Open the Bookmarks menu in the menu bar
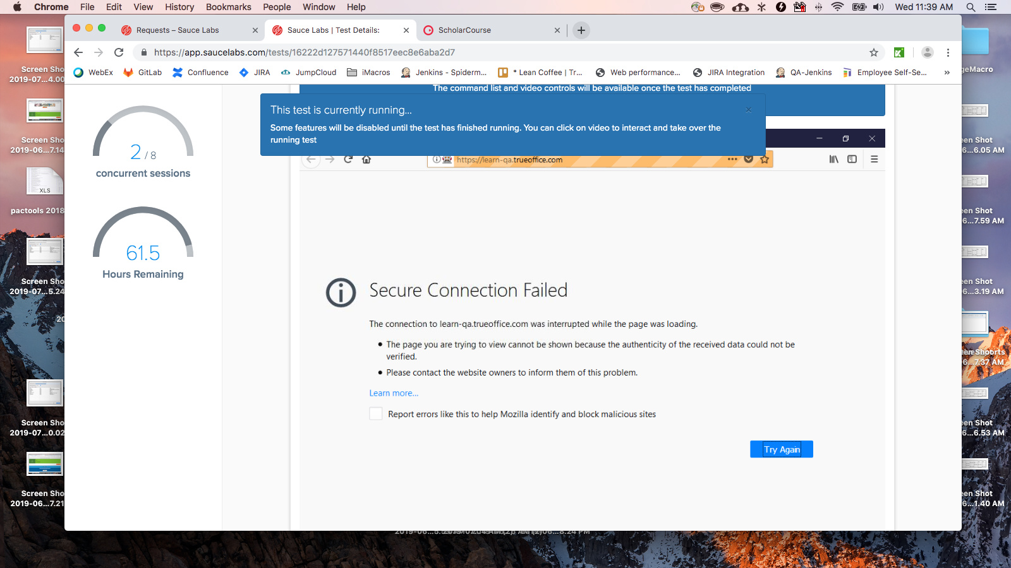Viewport: 1011px width, 568px height. click(x=229, y=7)
